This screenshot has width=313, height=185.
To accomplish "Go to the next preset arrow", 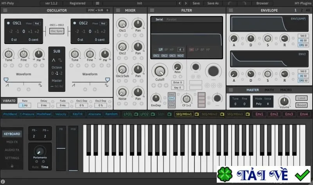I will point(186,3).
